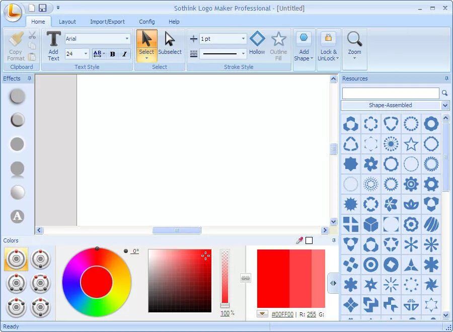The height and width of the screenshot is (332, 453).
Task: Toggle italic text formatting
Action: 124,54
